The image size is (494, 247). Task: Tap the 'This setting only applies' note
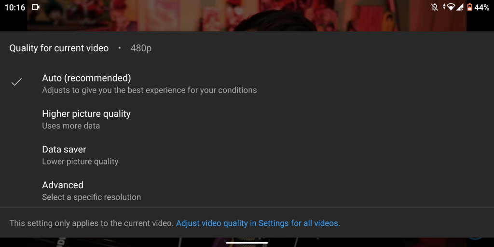tap(92, 223)
